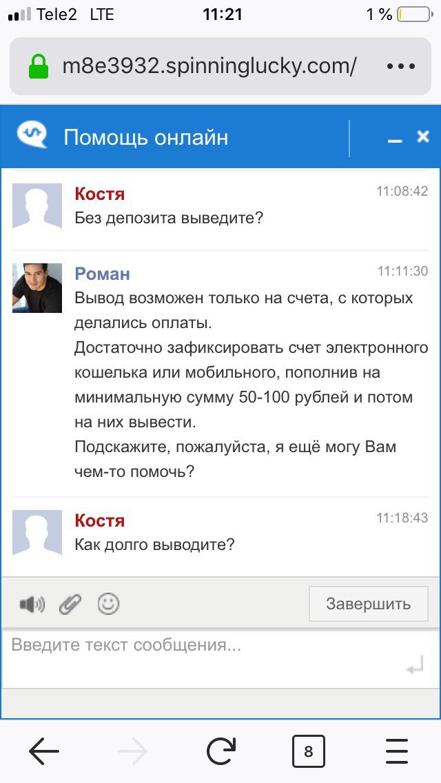Tap operator Роман's profile photo
441x783 pixels.
[37, 287]
